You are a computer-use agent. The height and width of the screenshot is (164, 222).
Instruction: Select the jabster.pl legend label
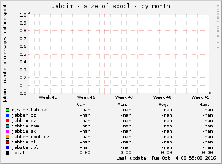[x=25, y=147]
